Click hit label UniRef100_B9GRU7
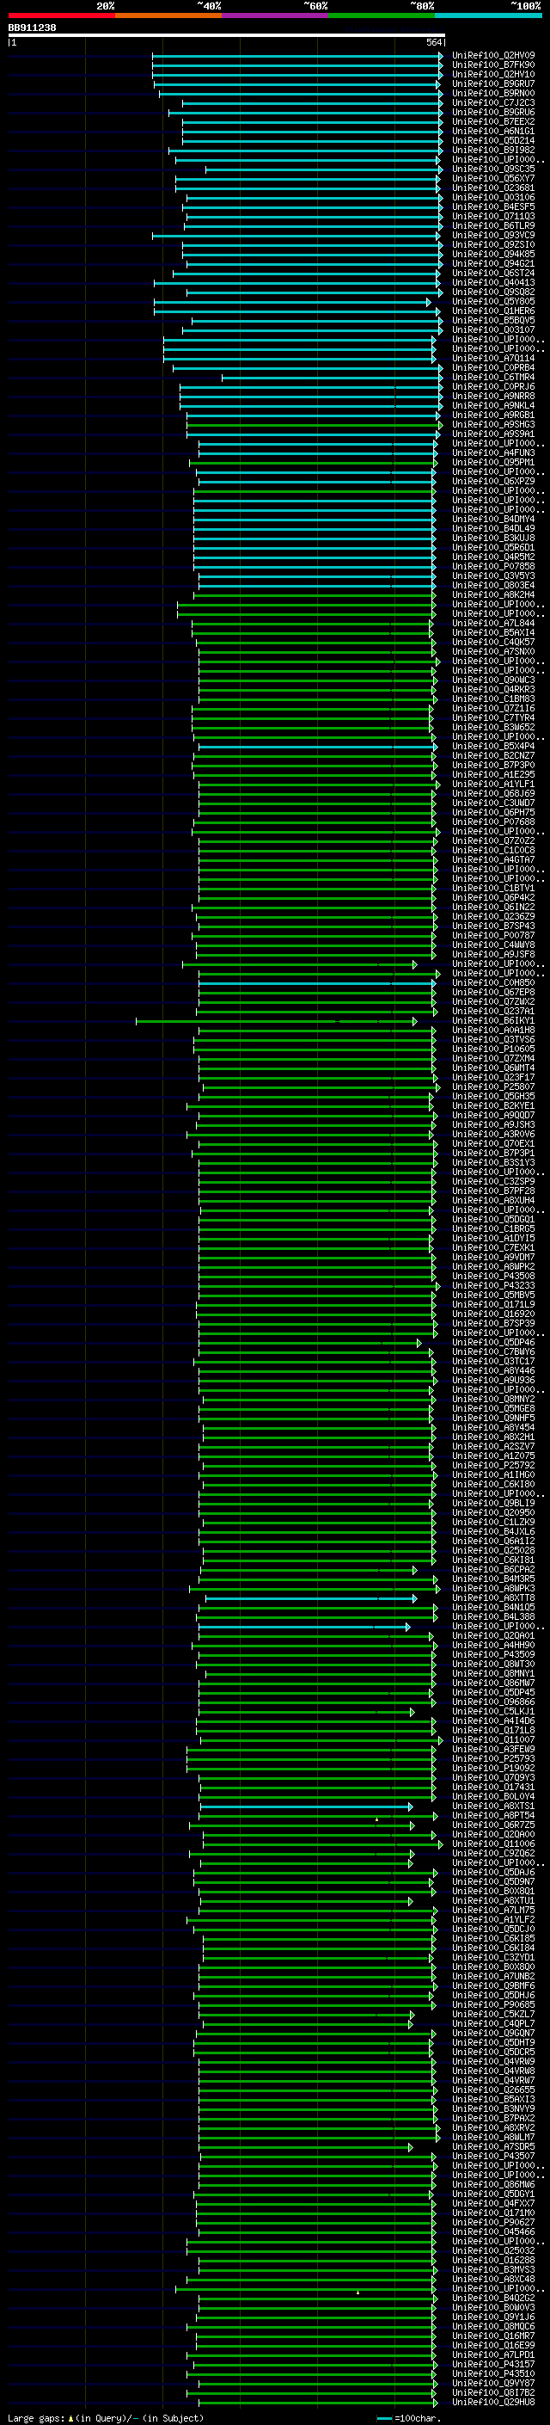 (x=492, y=83)
